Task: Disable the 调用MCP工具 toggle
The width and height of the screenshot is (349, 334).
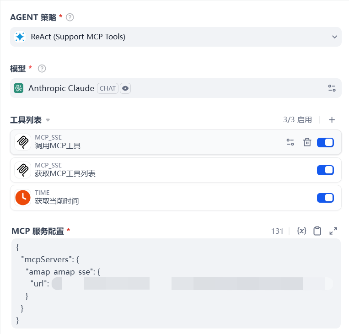Action: (325, 142)
